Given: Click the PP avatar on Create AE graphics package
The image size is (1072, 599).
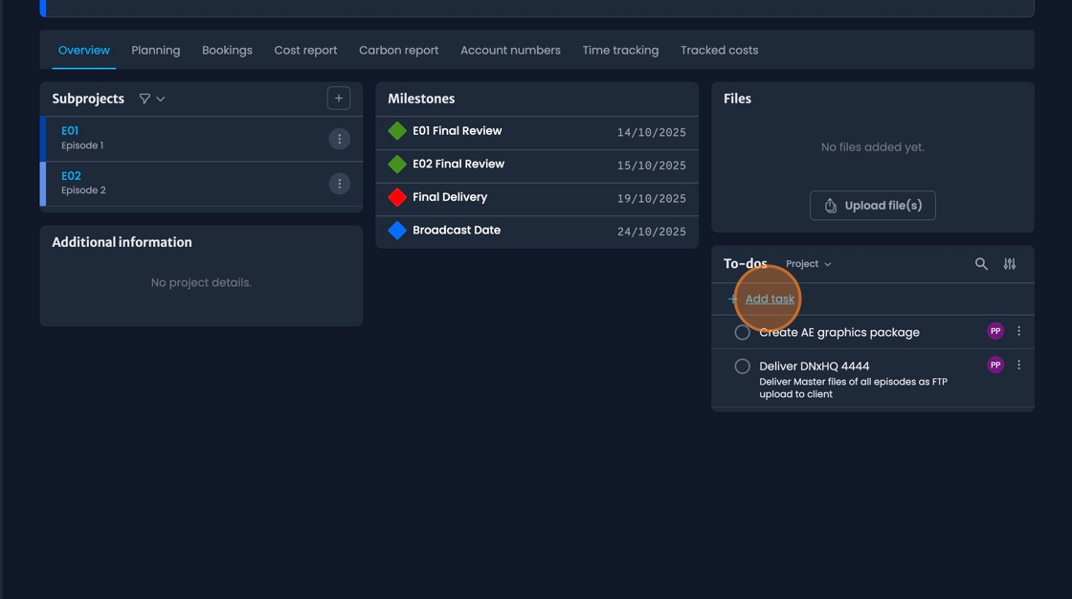Looking at the screenshot, I should click(994, 330).
